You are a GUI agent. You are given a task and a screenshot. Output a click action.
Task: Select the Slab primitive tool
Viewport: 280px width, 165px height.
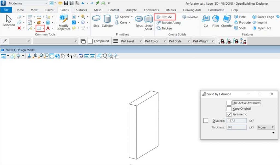(96, 21)
